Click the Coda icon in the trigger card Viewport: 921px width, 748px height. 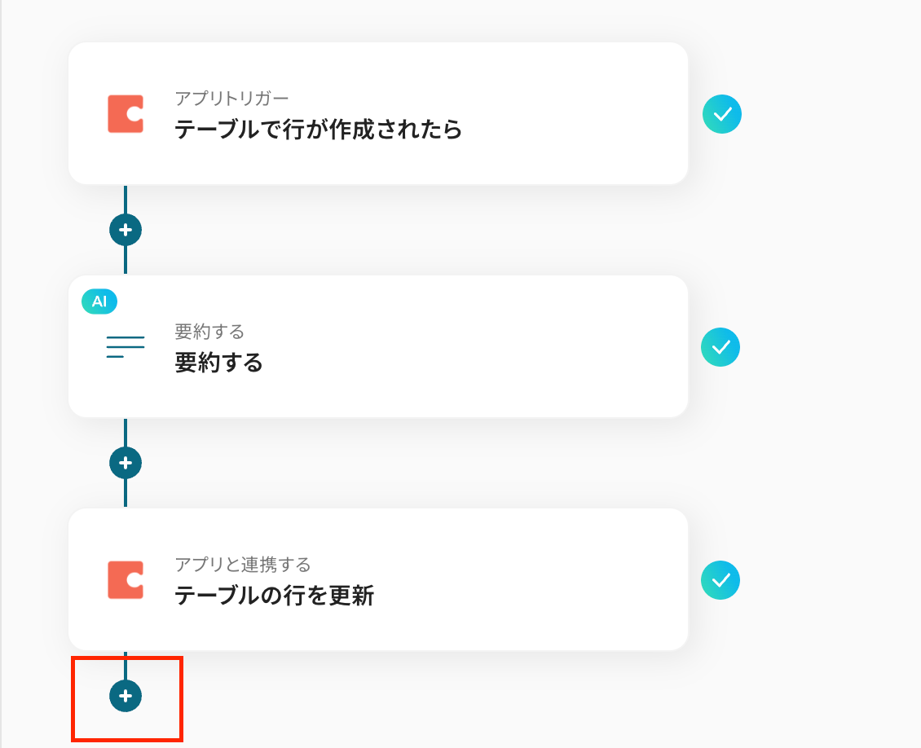tap(126, 114)
